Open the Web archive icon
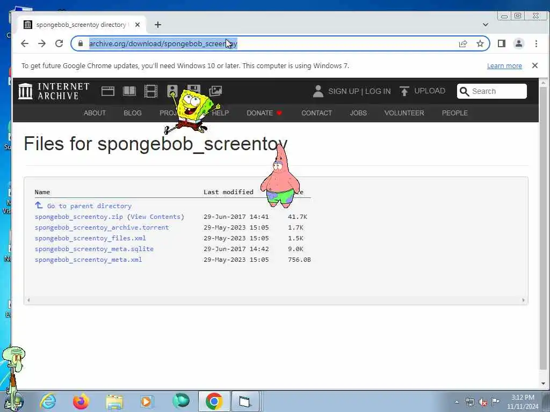Image resolution: width=550 pixels, height=412 pixels. [x=107, y=91]
